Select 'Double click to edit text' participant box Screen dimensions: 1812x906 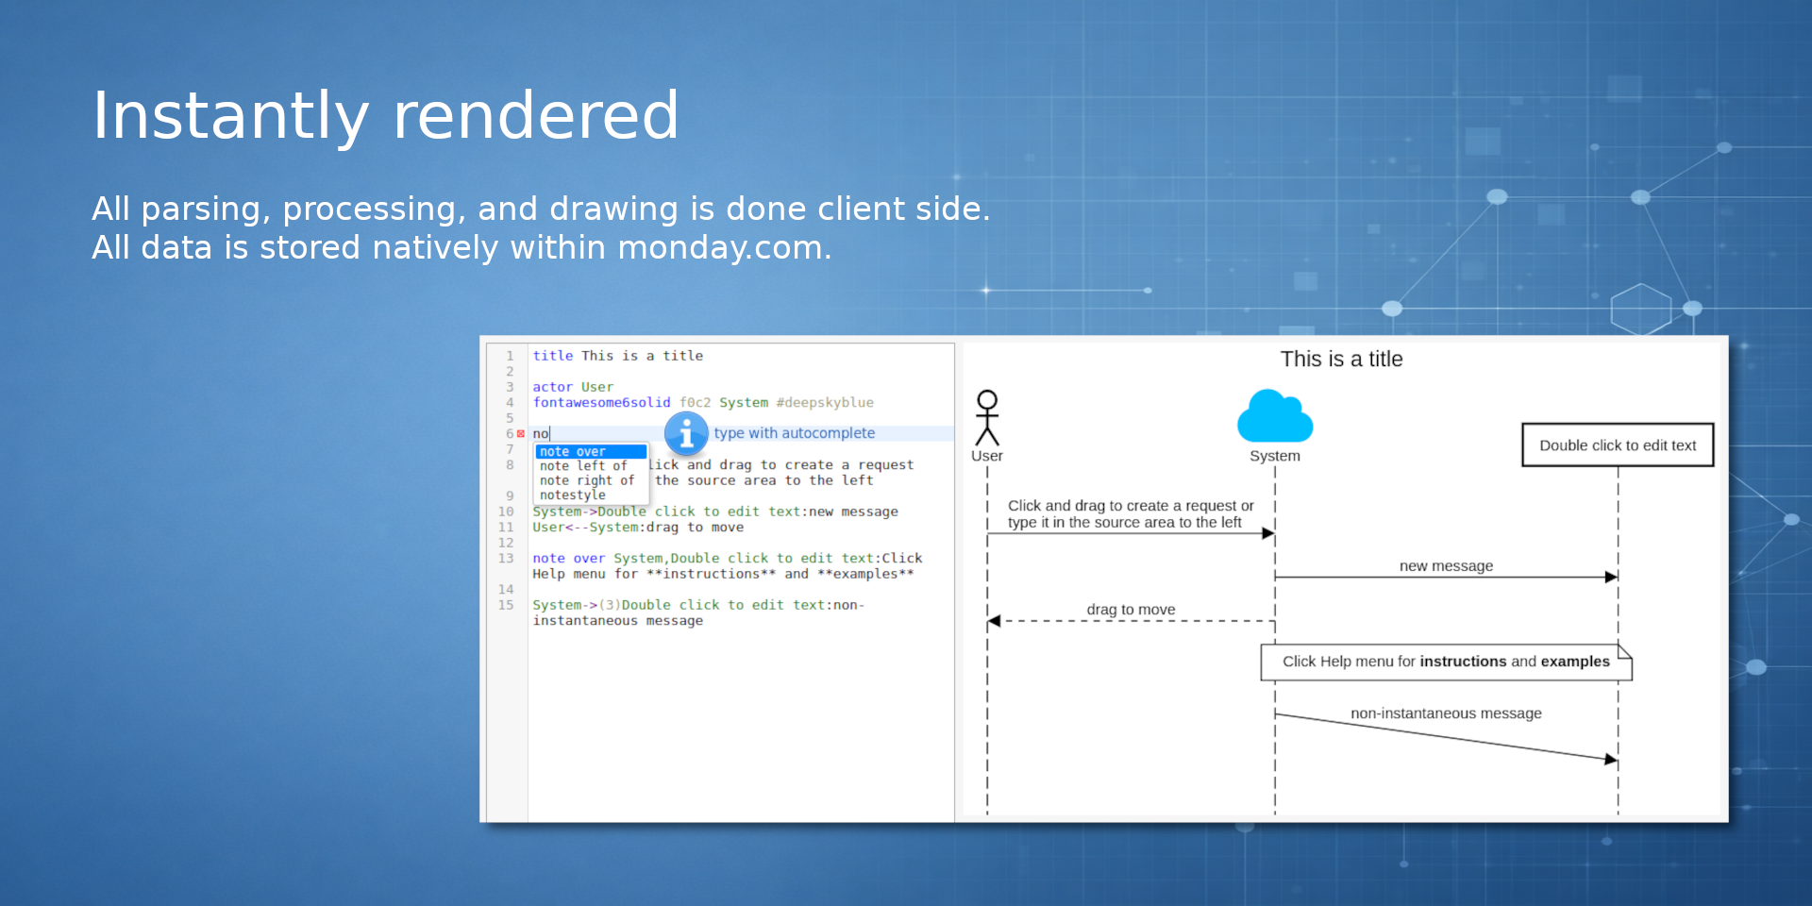[x=1618, y=445]
